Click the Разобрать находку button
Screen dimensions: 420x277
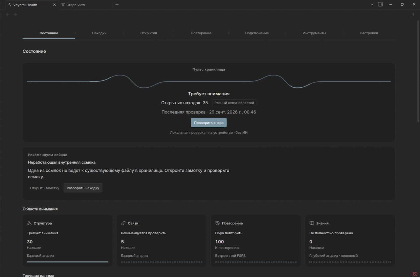point(83,188)
